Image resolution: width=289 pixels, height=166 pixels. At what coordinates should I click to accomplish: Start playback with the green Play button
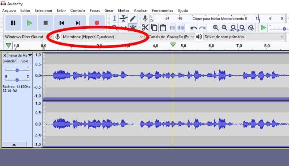point(29,23)
